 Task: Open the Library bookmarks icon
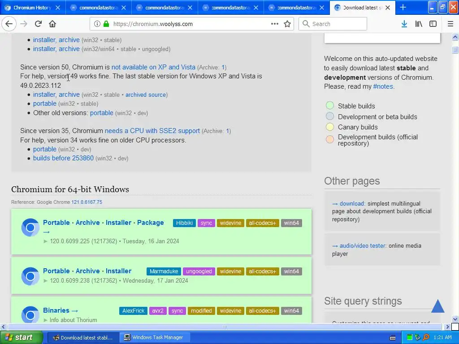[x=419, y=24]
